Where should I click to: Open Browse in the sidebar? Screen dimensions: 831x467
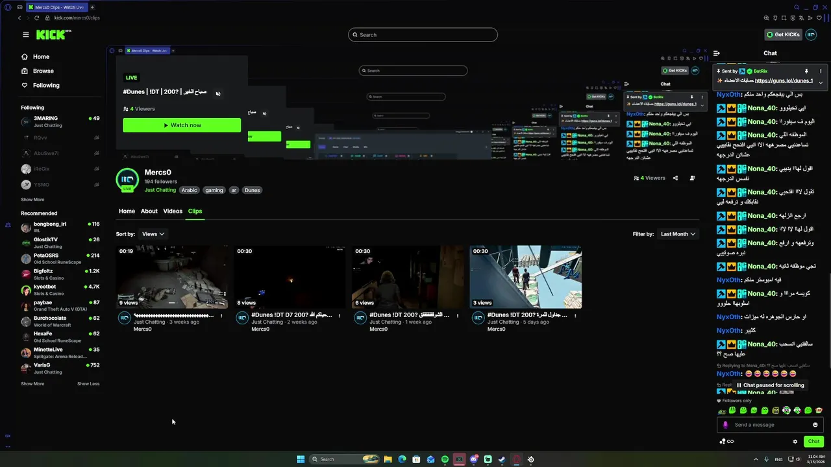(43, 71)
